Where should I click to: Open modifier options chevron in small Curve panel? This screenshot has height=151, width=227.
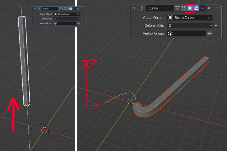click(x=74, y=9)
